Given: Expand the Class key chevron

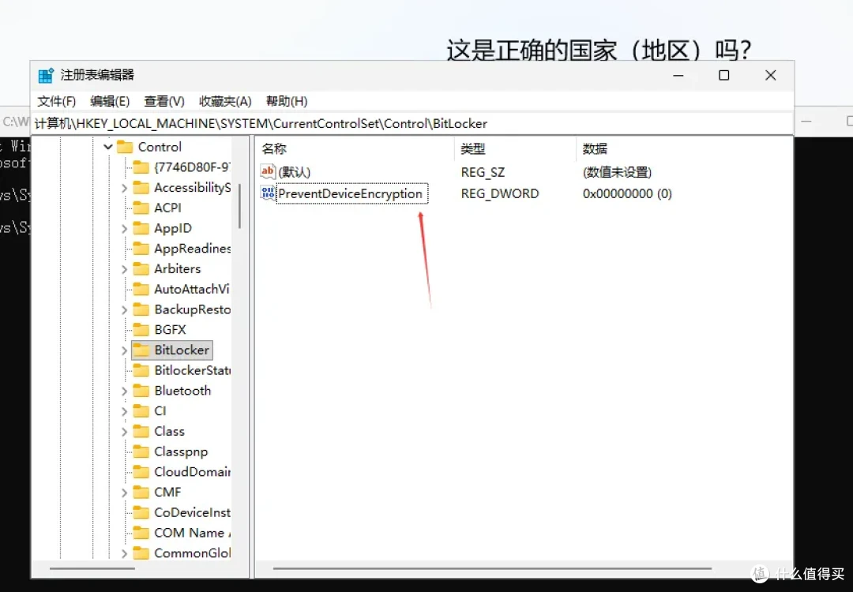Looking at the screenshot, I should (124, 432).
